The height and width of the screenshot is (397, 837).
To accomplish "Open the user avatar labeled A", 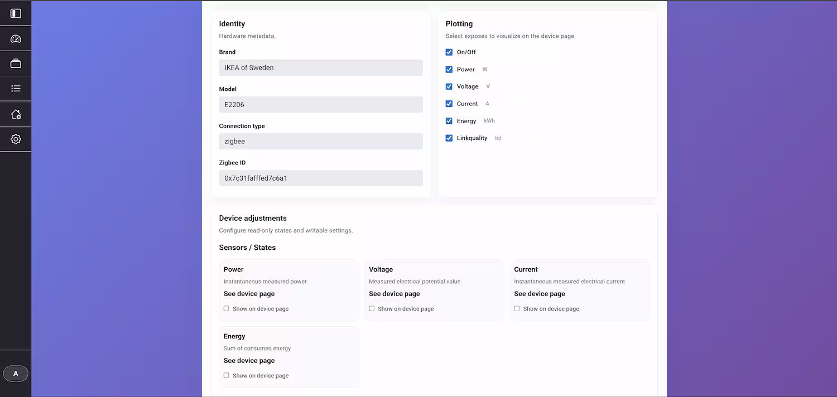I will click(x=16, y=373).
